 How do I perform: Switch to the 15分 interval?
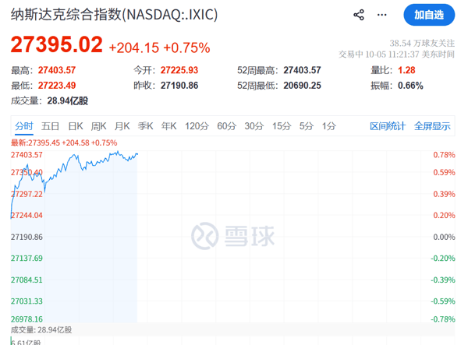tap(282, 126)
